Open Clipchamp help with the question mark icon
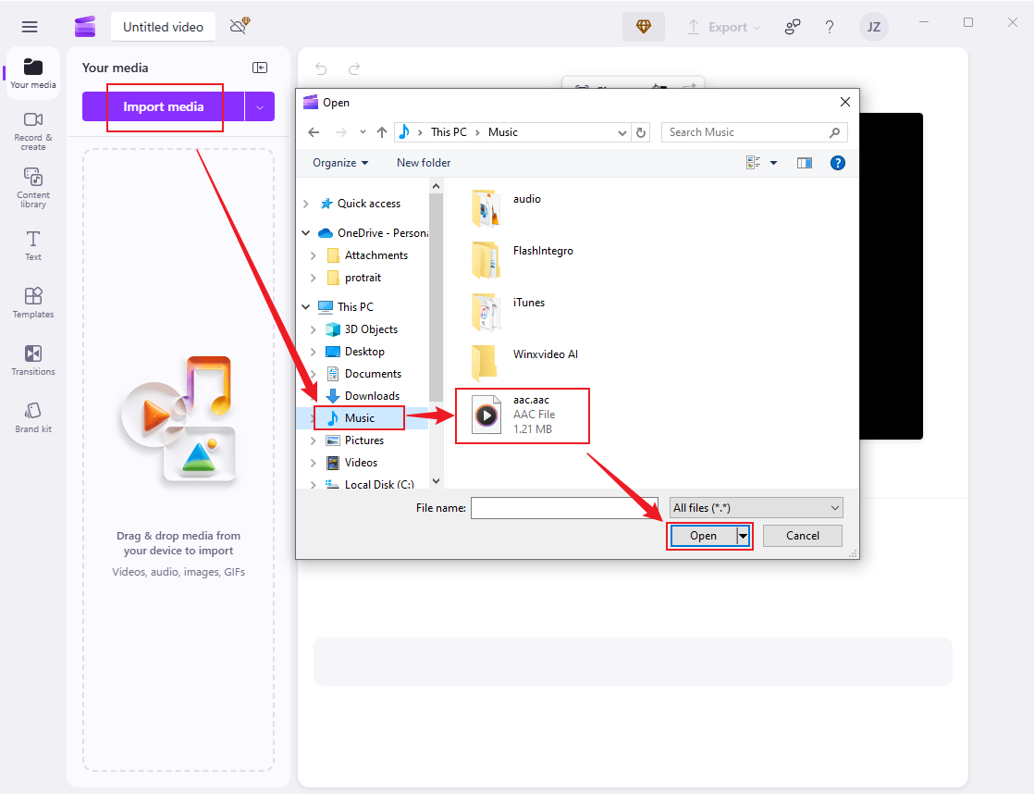The width and height of the screenshot is (1034, 794). click(x=830, y=27)
